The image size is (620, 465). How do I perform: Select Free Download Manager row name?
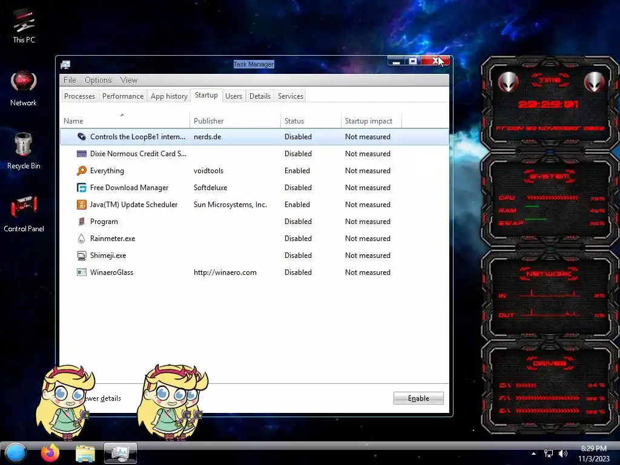click(x=130, y=188)
